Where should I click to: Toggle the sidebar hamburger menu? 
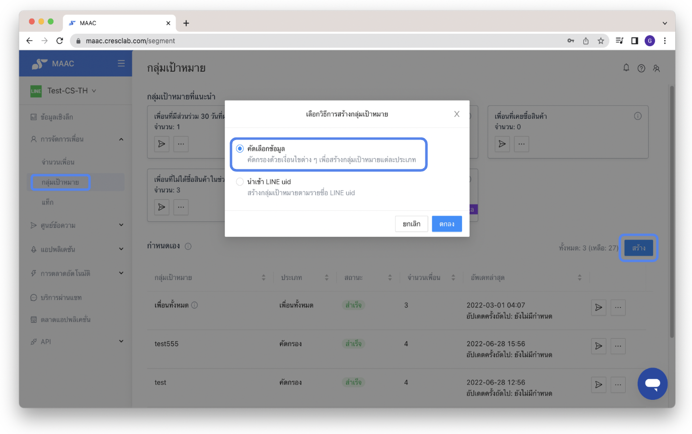[121, 64]
